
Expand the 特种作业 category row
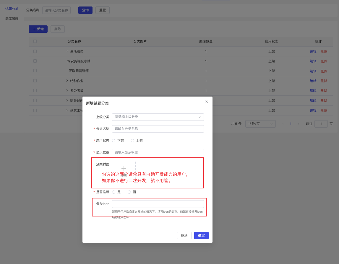66,81
